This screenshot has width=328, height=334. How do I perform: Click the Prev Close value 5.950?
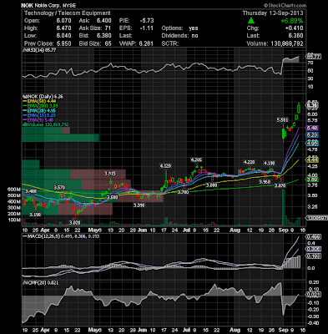pyautogui.click(x=63, y=43)
